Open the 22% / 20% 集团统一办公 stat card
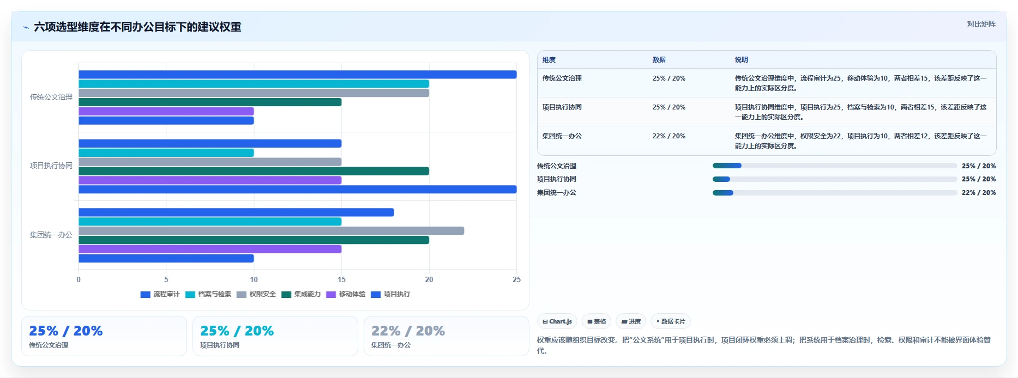The height and width of the screenshot is (378, 1018). (446, 336)
